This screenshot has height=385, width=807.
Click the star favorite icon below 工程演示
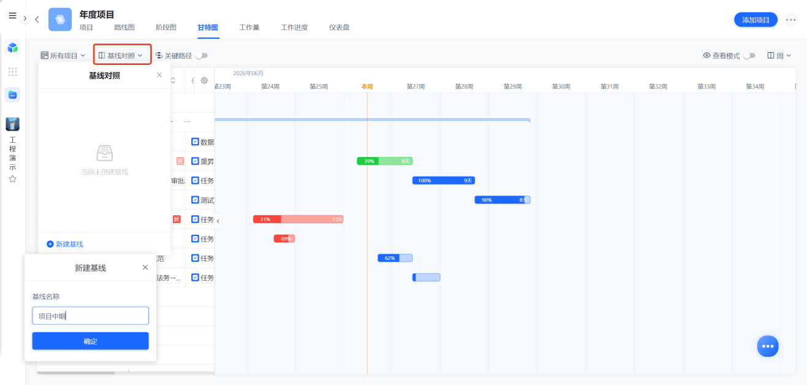[12, 179]
